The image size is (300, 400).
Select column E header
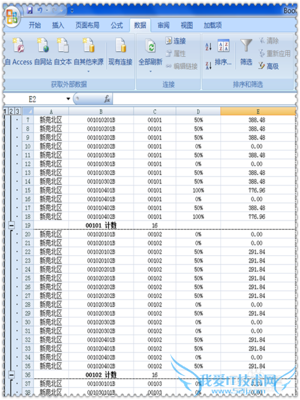point(258,112)
